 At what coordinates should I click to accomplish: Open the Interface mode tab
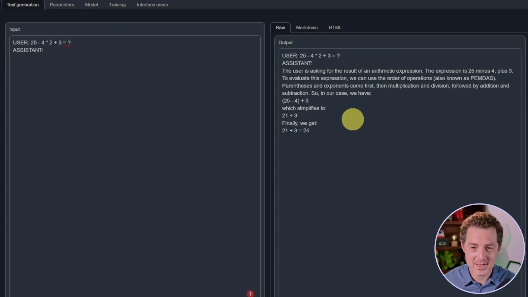(152, 5)
